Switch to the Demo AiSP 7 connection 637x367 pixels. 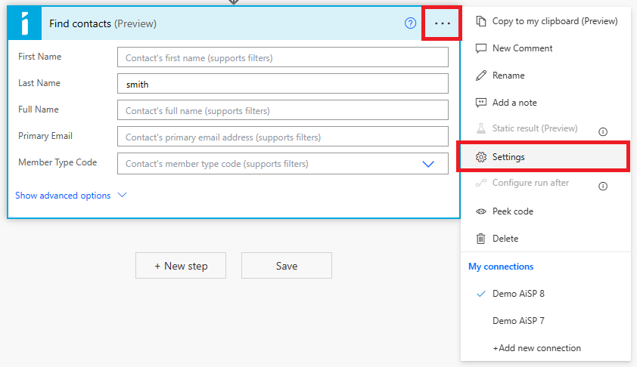point(518,321)
